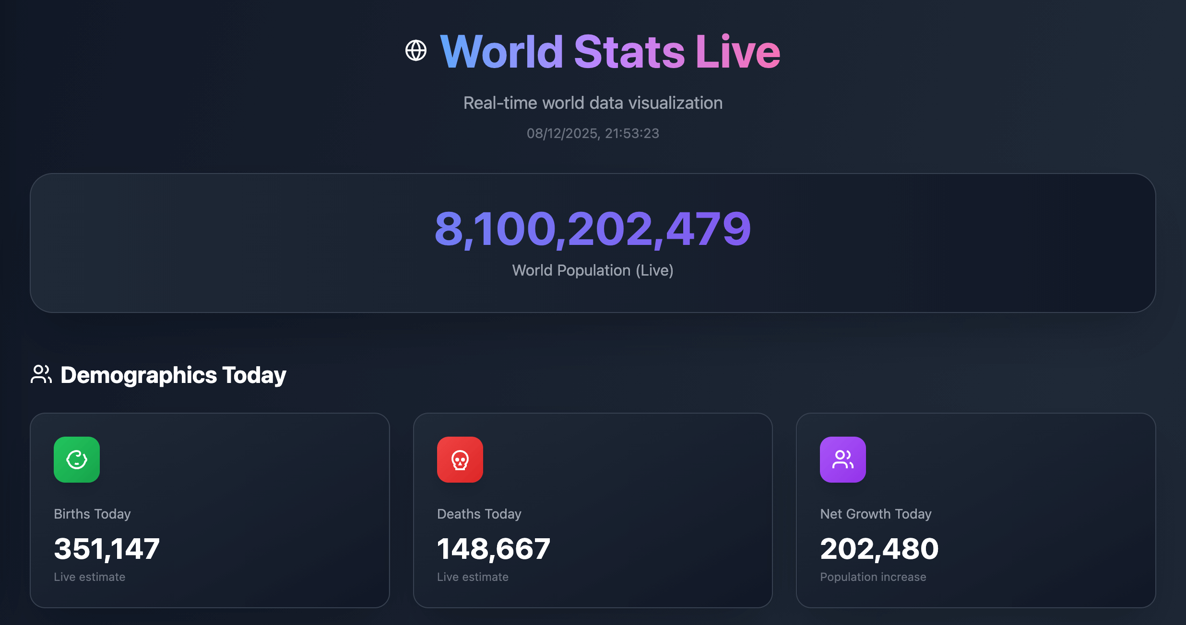This screenshot has height=625, width=1186.
Task: Click the Population increase caption
Action: click(x=873, y=577)
